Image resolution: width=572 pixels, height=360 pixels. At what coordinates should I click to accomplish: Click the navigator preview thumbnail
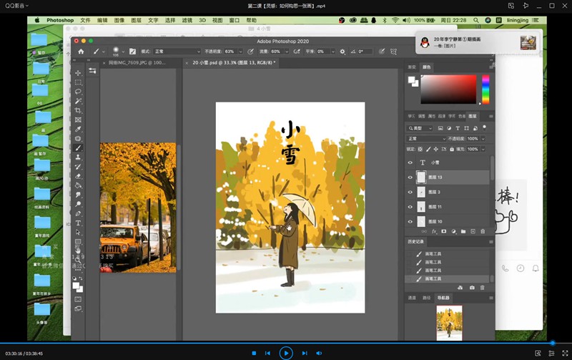(449, 321)
